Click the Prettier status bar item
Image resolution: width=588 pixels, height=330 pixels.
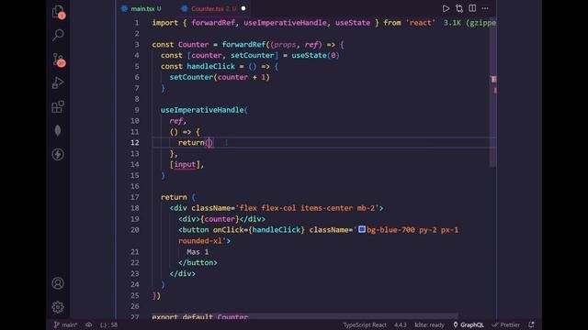coord(506,324)
